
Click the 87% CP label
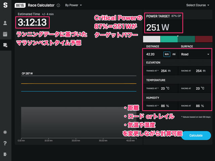click(176, 16)
